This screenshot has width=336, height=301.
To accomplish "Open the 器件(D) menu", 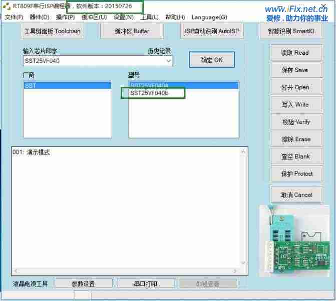I will coord(39,17).
